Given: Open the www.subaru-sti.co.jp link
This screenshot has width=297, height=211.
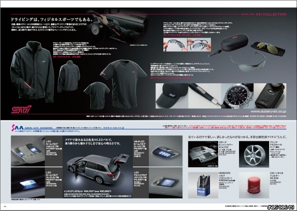Looking at the screenshot, I should 268,112.
